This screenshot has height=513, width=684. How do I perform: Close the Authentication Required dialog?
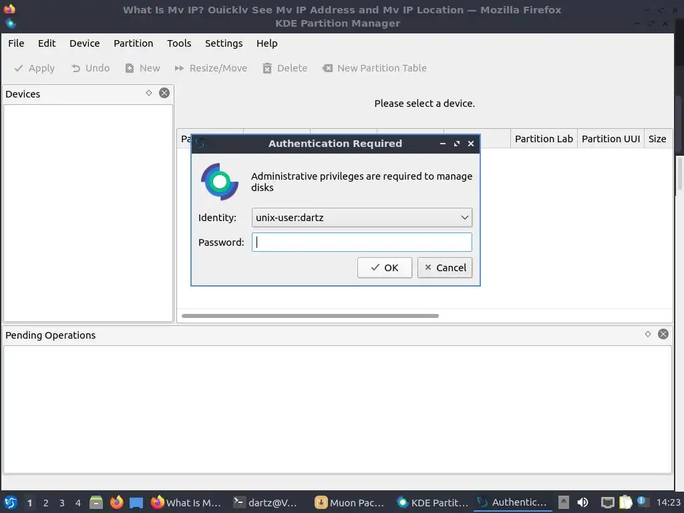click(x=471, y=144)
